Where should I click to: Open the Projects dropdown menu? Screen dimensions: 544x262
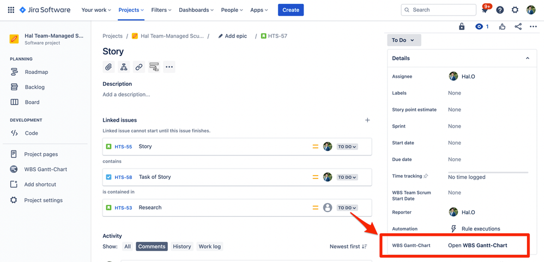pos(131,10)
